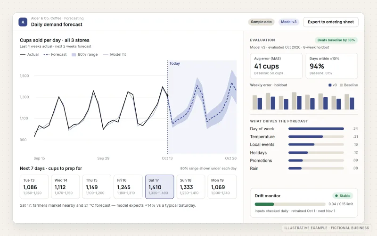The image size is (377, 236).
Task: Click the Sat 17 farmers market note
Action: point(108,205)
